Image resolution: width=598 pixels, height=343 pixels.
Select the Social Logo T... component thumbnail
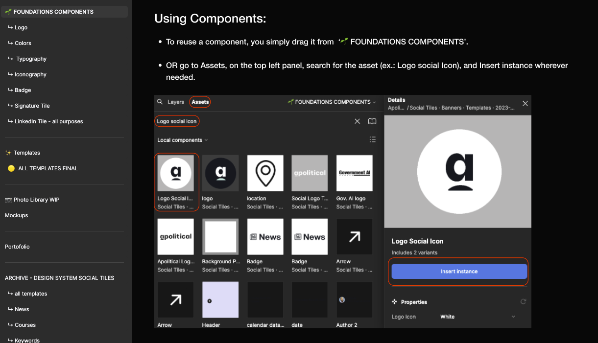coord(310,173)
